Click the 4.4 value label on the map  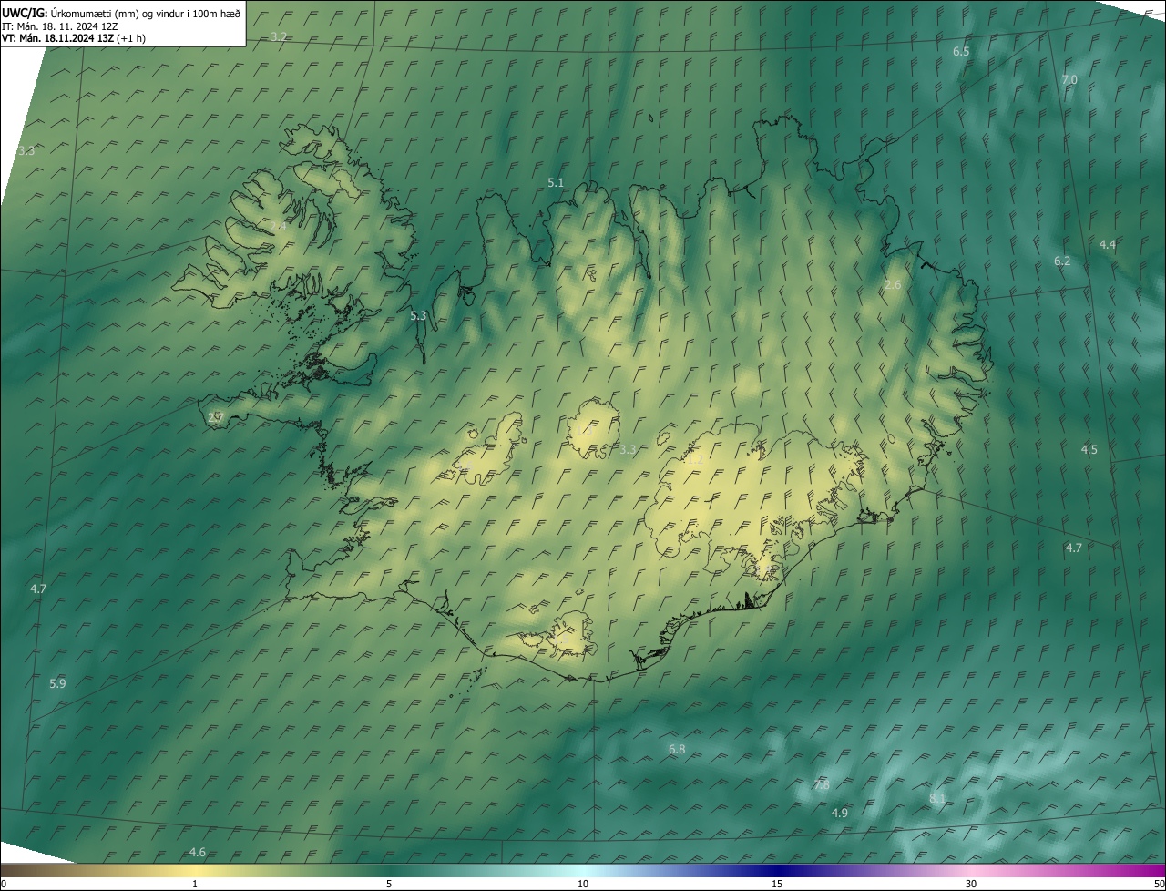(x=1108, y=245)
